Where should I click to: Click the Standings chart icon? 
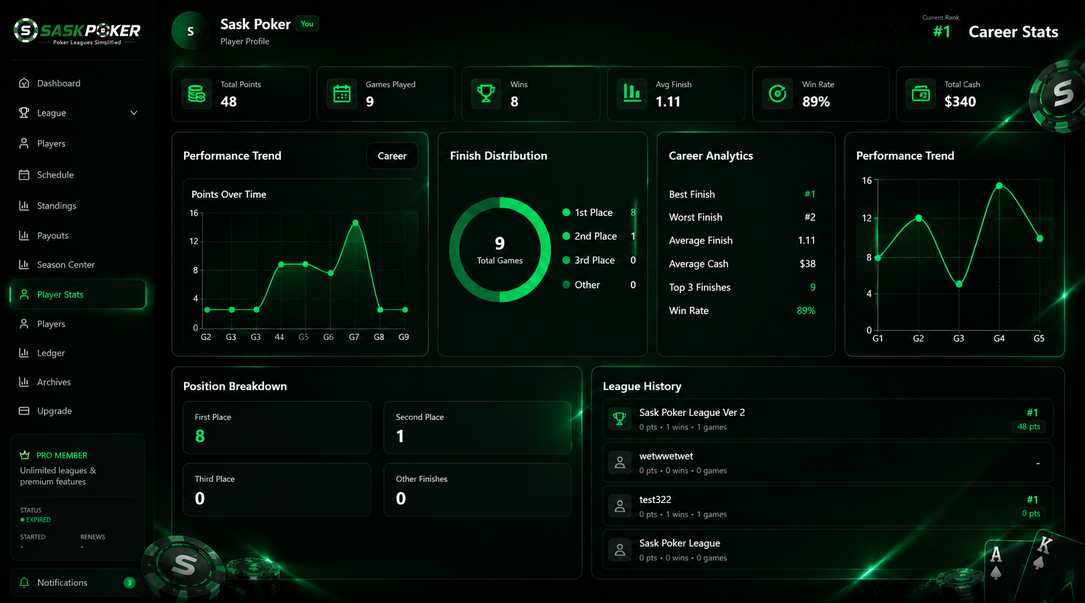click(x=24, y=206)
